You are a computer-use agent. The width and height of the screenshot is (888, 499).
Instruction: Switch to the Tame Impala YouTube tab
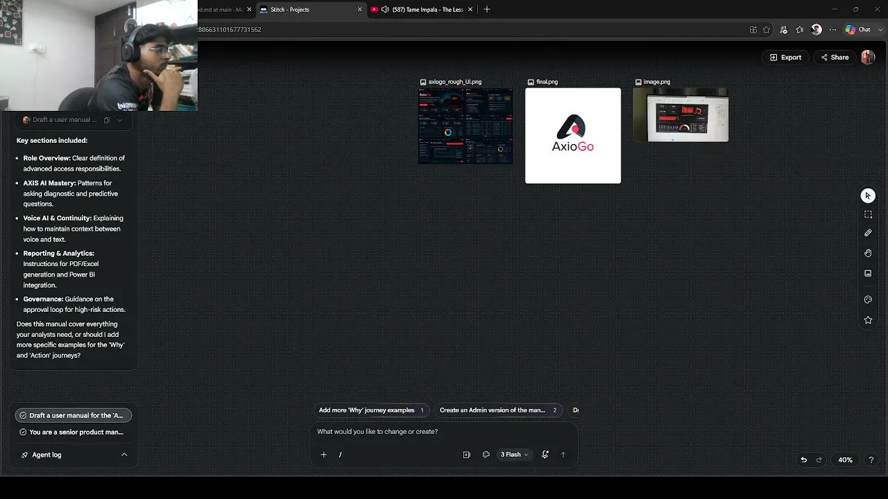(422, 10)
